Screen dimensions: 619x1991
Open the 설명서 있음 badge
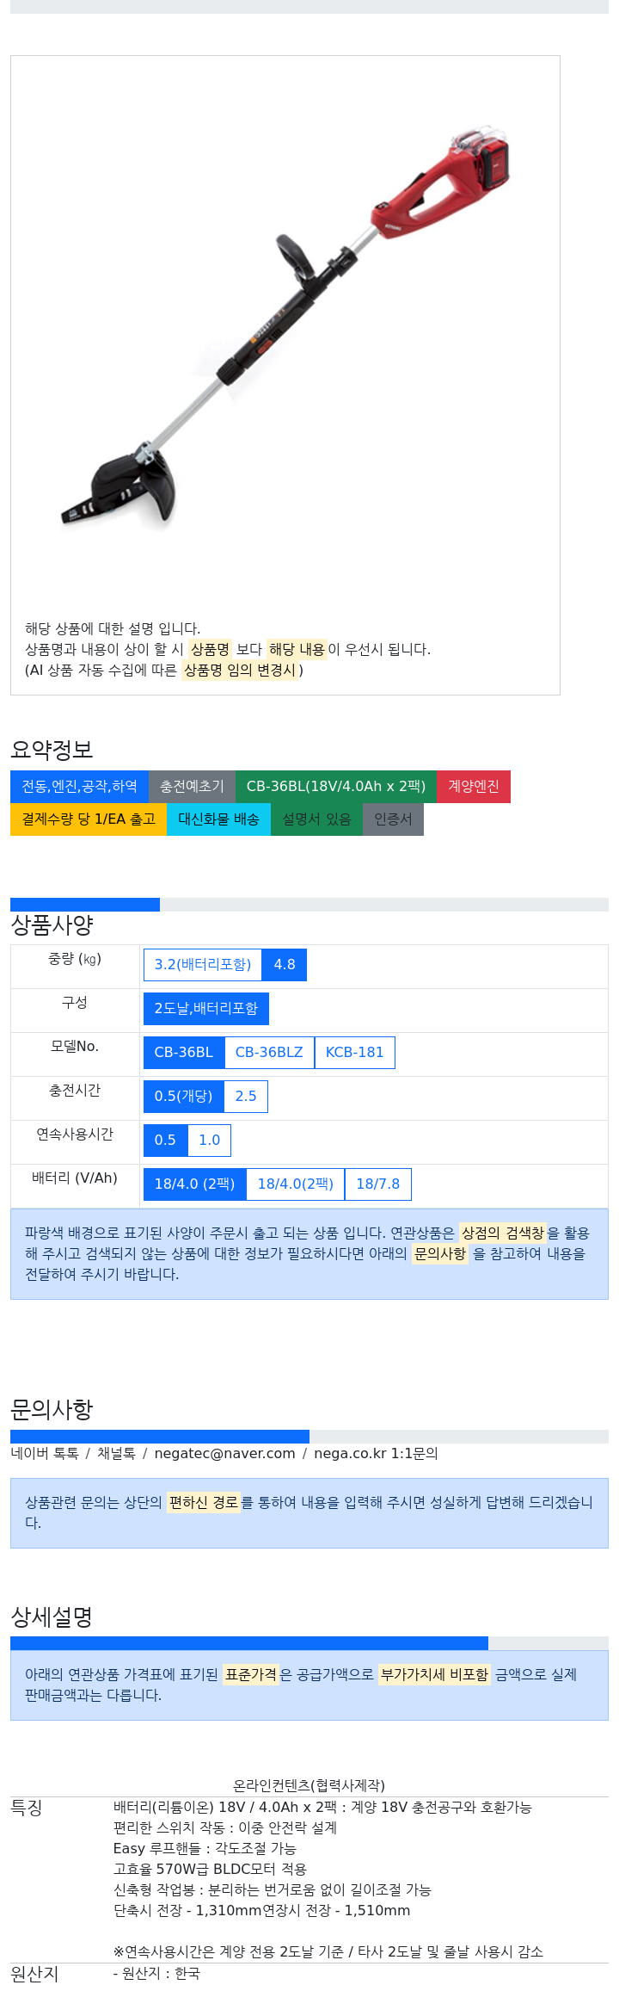316,819
